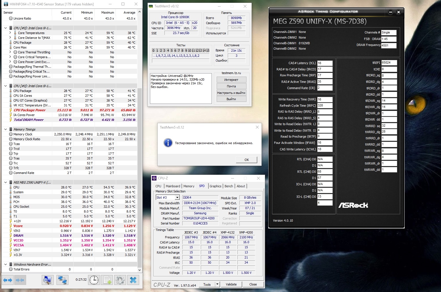Screen dimensions: 441x292
Task: Switch to the Mainboard tab in CPU-Z
Action: [x=173, y=186]
